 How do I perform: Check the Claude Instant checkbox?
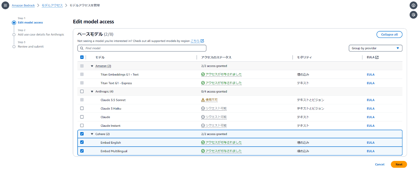(x=82, y=126)
